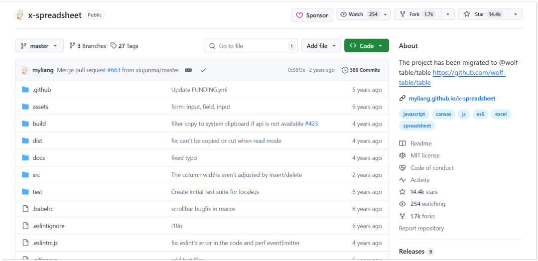The width and height of the screenshot is (538, 261).
Task: Expand the green Code dropdown
Action: point(366,46)
